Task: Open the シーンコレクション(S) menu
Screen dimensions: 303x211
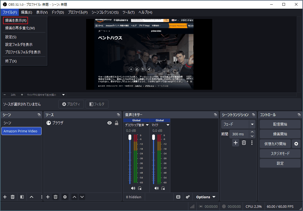Action: click(105, 12)
